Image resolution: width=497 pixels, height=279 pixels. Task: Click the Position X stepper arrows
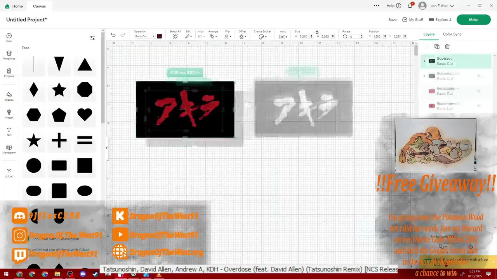pyautogui.click(x=385, y=36)
